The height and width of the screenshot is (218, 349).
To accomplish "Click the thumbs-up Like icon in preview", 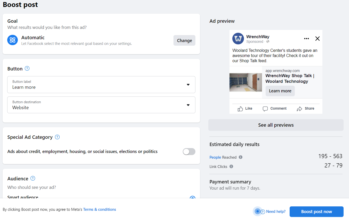I will pos(240,109).
